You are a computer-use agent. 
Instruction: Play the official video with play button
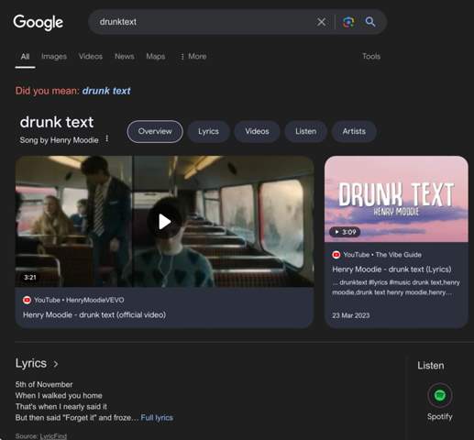coord(164,222)
